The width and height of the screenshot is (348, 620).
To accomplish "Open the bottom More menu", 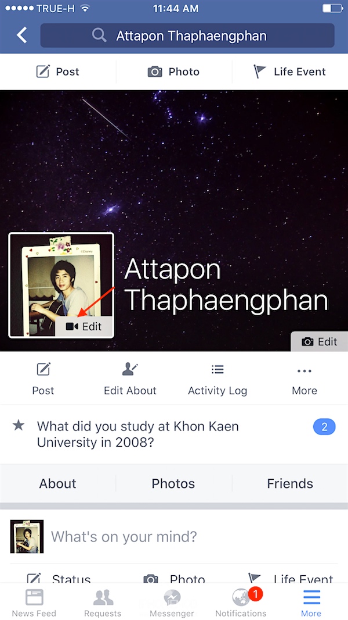I will pyautogui.click(x=311, y=603).
